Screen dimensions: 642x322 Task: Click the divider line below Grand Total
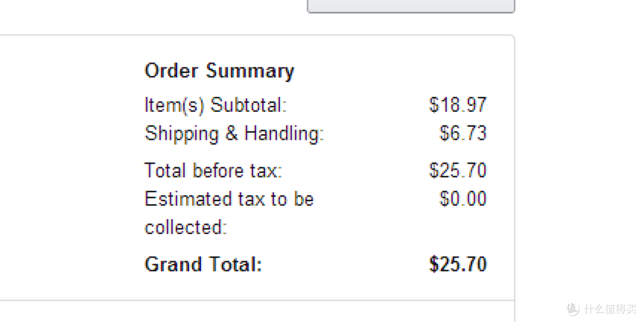point(257,300)
